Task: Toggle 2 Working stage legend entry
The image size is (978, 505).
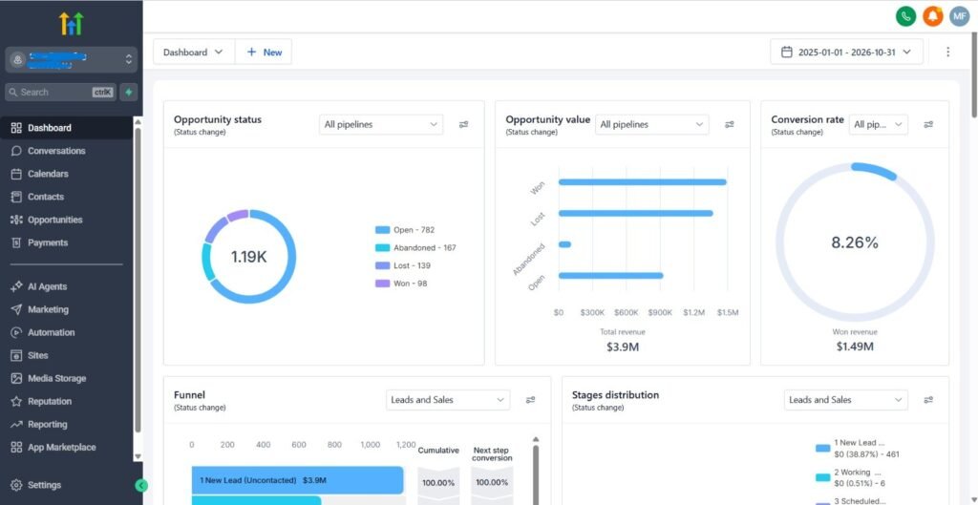Action: tap(850, 478)
